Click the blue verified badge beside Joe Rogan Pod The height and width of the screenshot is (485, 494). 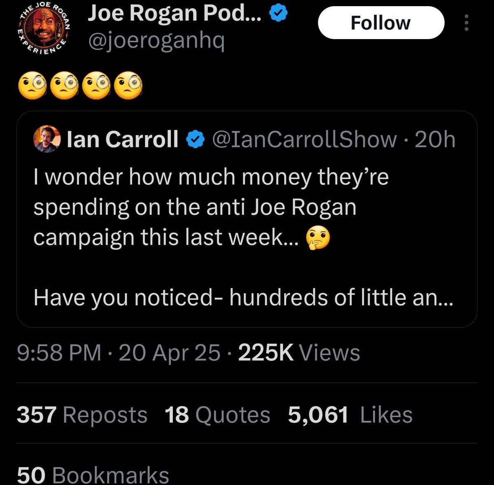coord(278,14)
